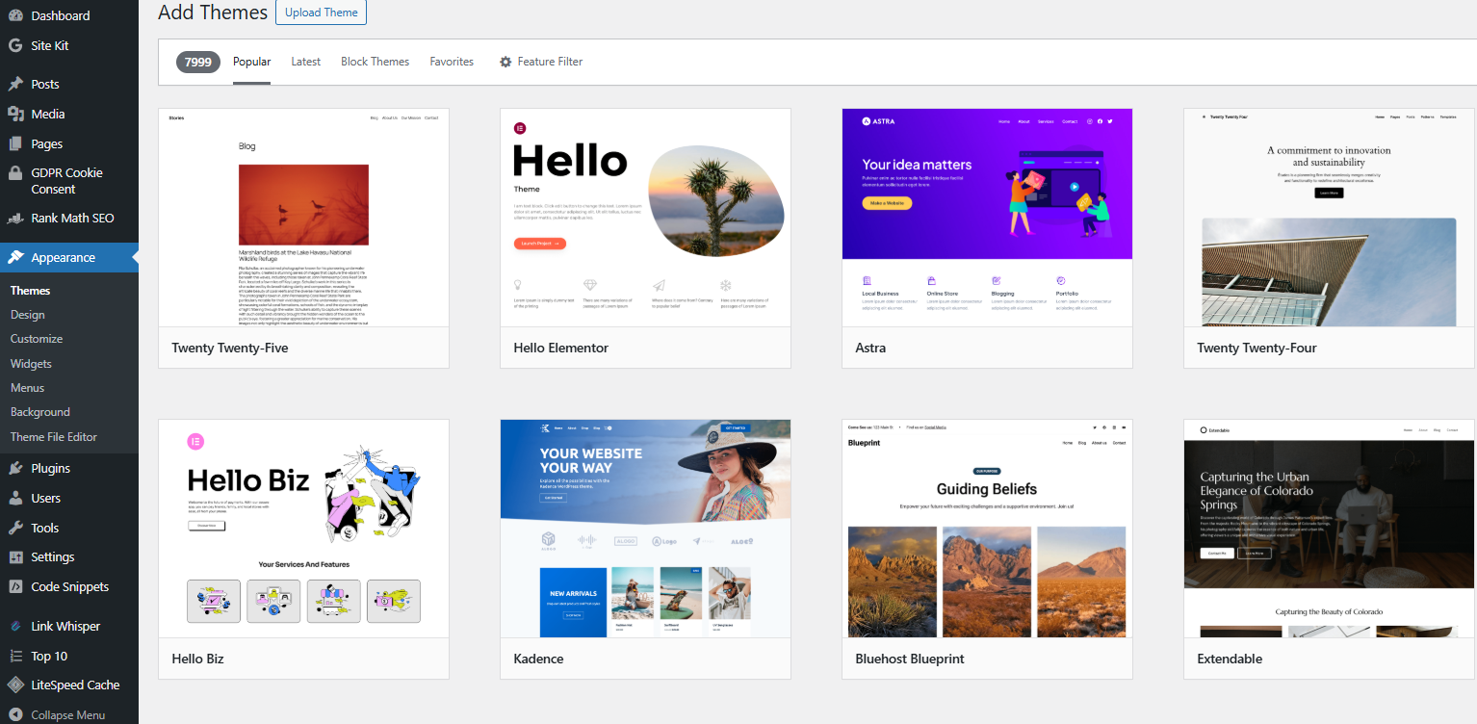Viewport: 1477px width, 724px height.
Task: Open the Theme File Editor link
Action: click(54, 436)
